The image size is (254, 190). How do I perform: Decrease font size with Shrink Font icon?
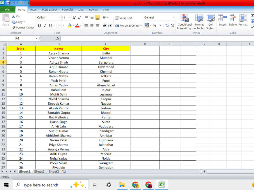coord(79,18)
